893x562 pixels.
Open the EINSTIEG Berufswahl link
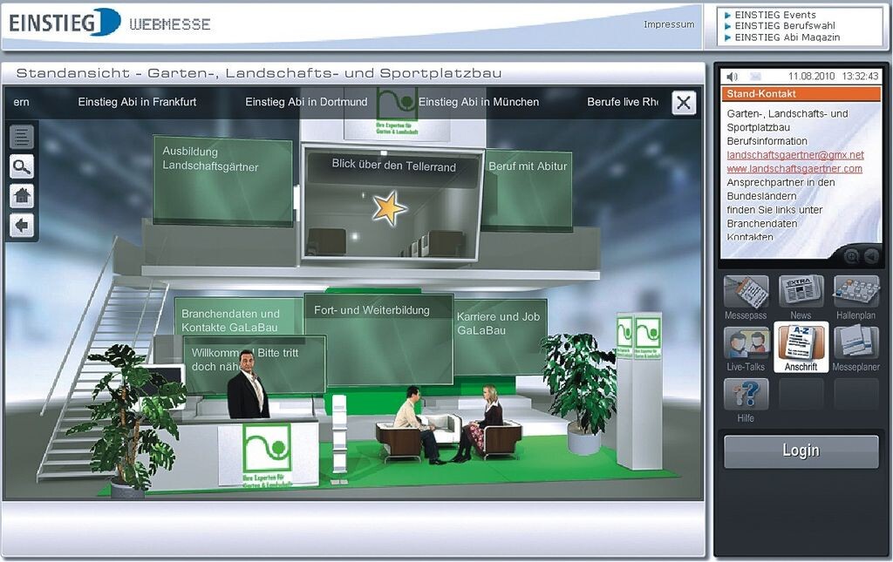tap(785, 25)
